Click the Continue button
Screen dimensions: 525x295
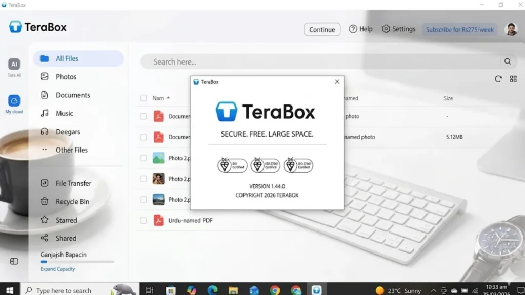click(322, 29)
